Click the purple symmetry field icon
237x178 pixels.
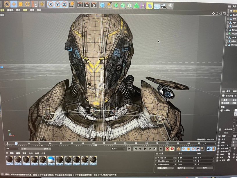(143, 6)
